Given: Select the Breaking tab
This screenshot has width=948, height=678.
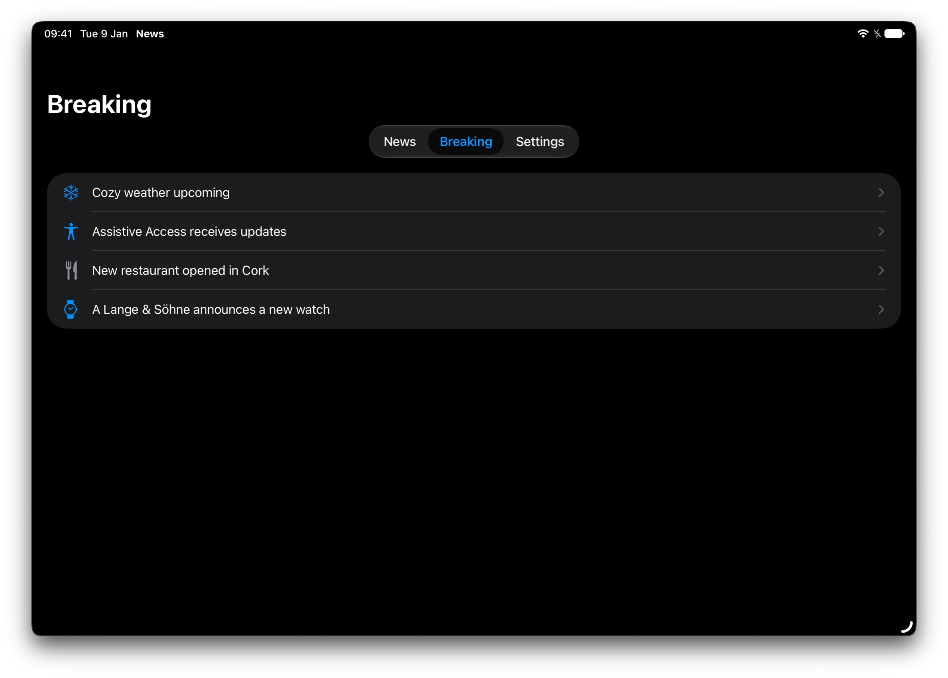Looking at the screenshot, I should (466, 141).
